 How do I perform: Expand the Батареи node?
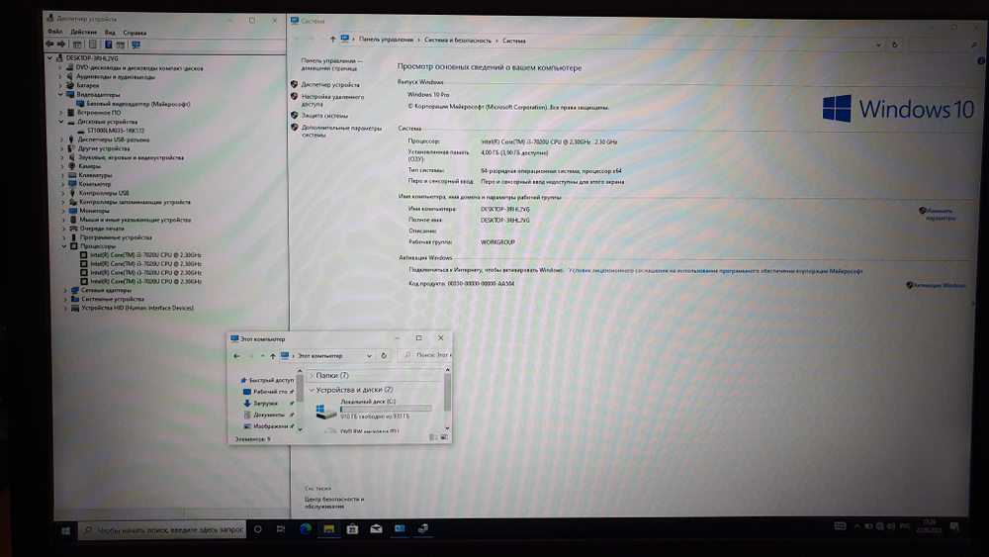60,85
